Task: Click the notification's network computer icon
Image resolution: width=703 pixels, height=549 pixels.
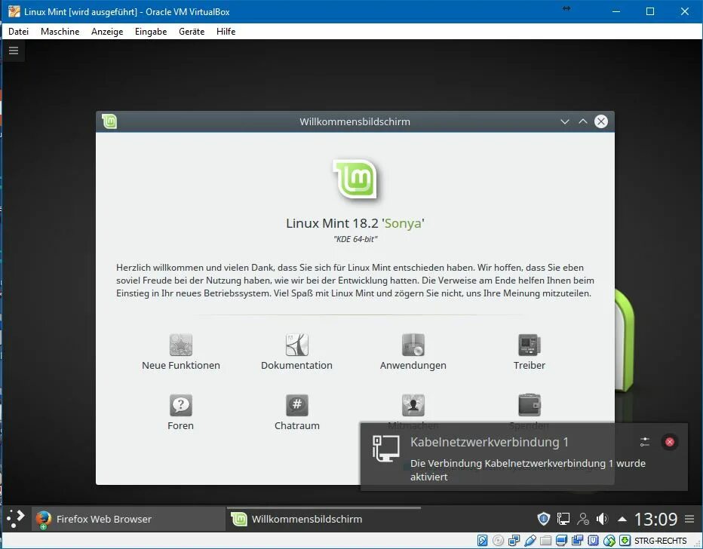Action: [x=385, y=448]
